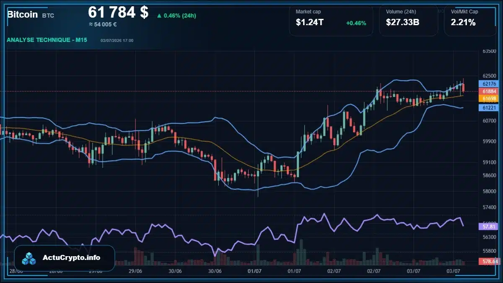Viewport: 503px width, 283px height.
Task: Click the bold 01/07 date axis label
Action: coord(255,271)
